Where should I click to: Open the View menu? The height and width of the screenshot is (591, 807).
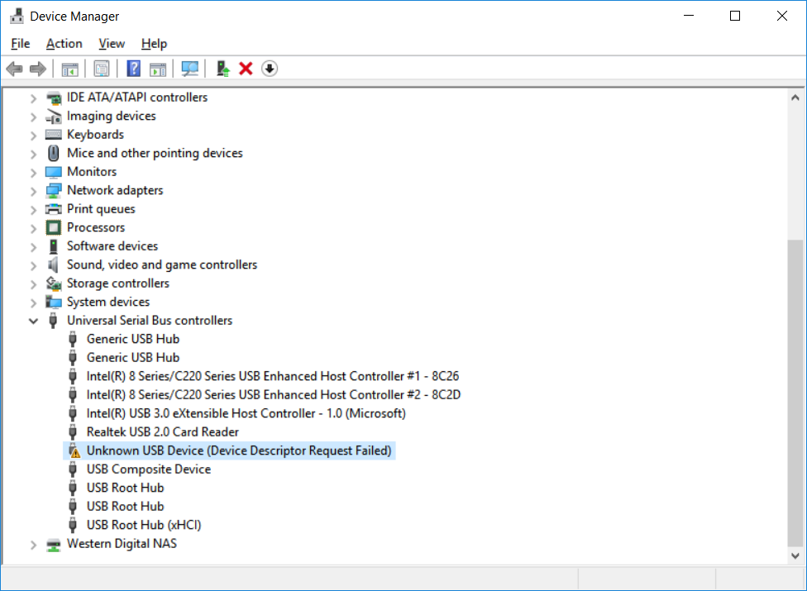112,44
